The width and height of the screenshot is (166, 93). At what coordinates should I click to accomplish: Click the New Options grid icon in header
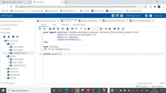point(122,16)
